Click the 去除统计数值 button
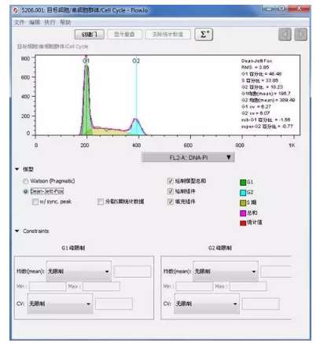Image resolution: width=316 pixels, height=343 pixels. tap(167, 35)
